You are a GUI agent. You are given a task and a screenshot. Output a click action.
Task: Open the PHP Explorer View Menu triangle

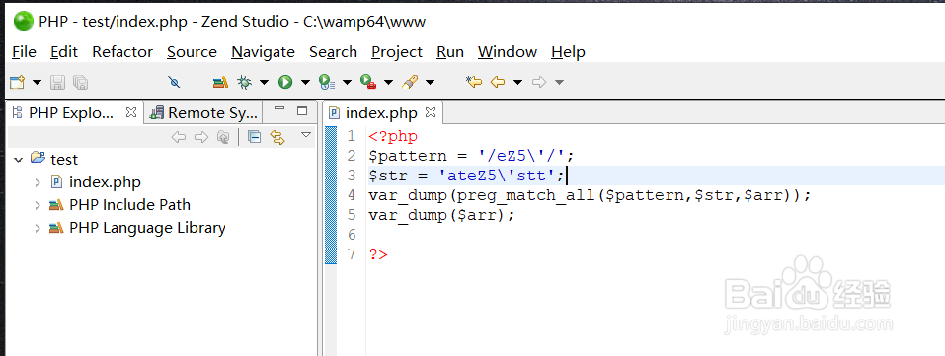click(x=306, y=135)
